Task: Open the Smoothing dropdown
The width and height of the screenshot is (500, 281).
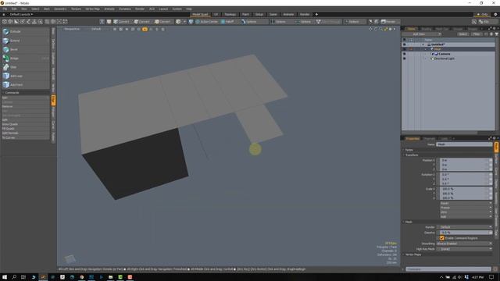Action: tap(464, 244)
